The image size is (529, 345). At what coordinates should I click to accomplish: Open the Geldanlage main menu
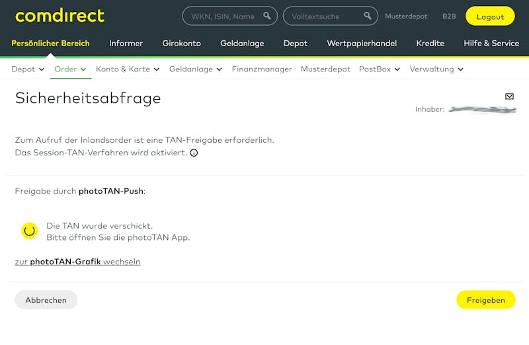coord(242,43)
